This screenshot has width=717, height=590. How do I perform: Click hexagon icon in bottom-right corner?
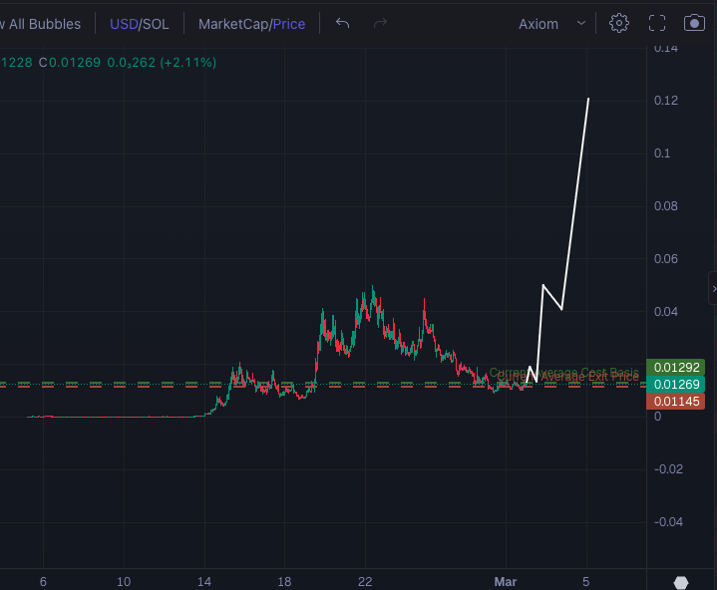(681, 583)
